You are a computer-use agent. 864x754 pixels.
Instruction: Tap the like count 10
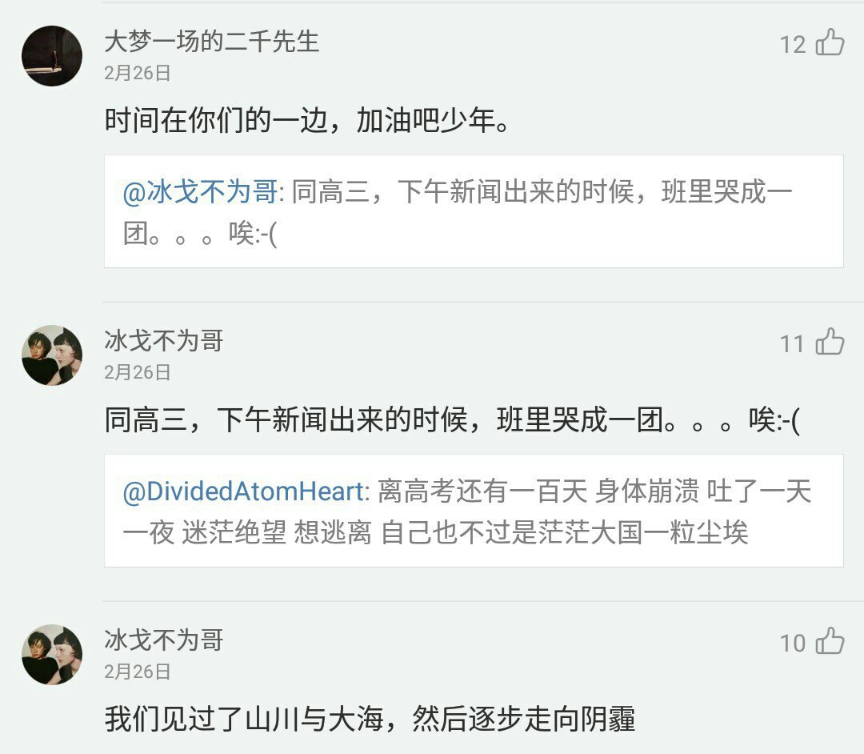pos(792,644)
